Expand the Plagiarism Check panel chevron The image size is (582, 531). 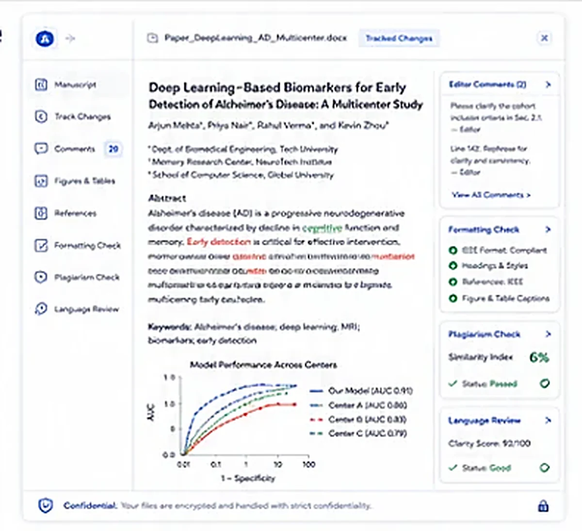pyautogui.click(x=548, y=334)
